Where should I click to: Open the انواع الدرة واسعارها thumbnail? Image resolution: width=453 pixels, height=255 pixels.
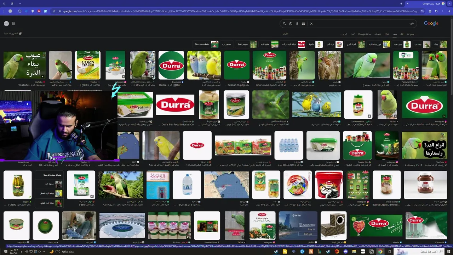pyautogui.click(x=424, y=145)
